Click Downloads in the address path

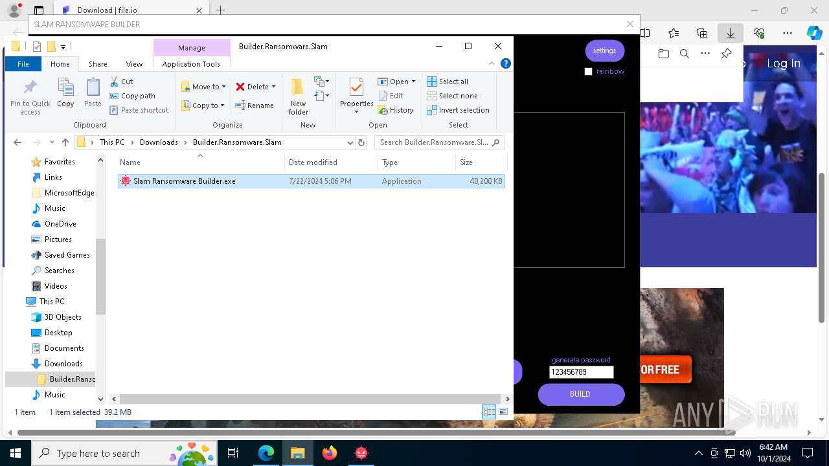[x=159, y=142]
